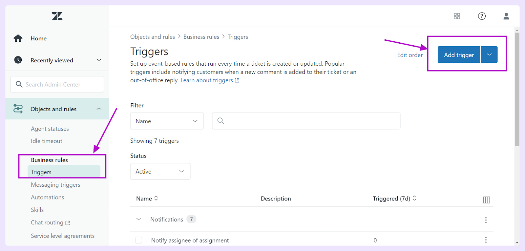Click the Chat routing external link icon
Screen dimensions: 525x251
click(68, 223)
